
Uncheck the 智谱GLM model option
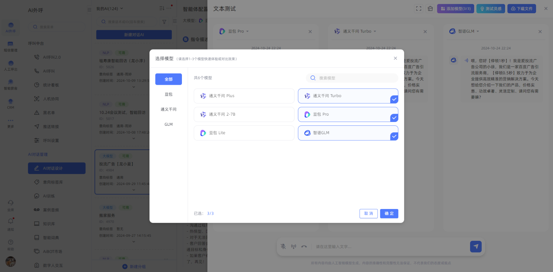pos(348,133)
